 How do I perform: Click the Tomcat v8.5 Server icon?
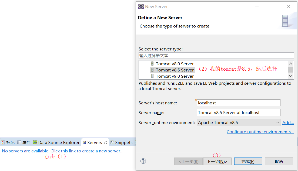[152, 70]
